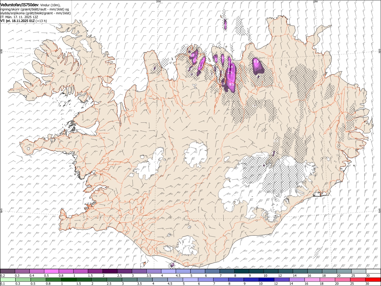Viewport: 381px width, 286px height.
Task: Click the Hofsjökull glacier in central Iceland
Action: pyautogui.click(x=196, y=154)
